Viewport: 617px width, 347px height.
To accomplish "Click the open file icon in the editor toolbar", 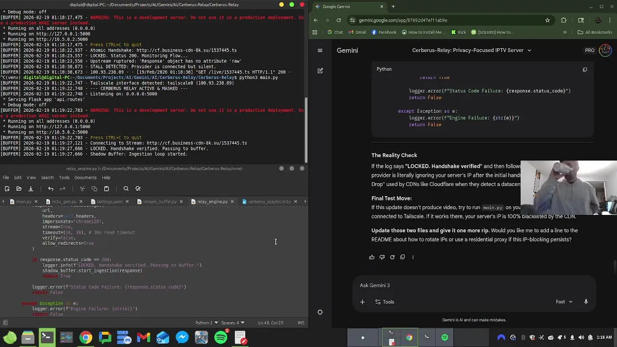I will [x=19, y=188].
